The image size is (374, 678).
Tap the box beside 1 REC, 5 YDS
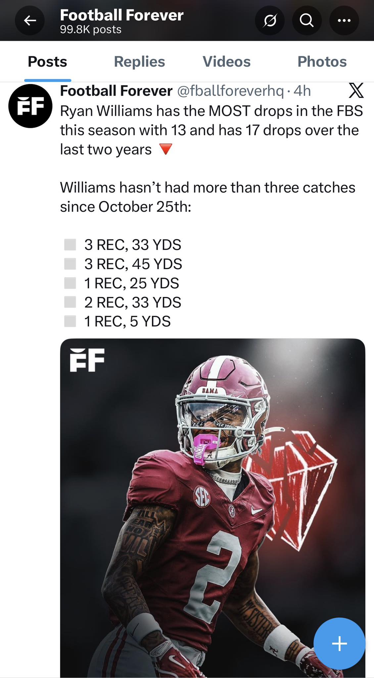tap(70, 321)
